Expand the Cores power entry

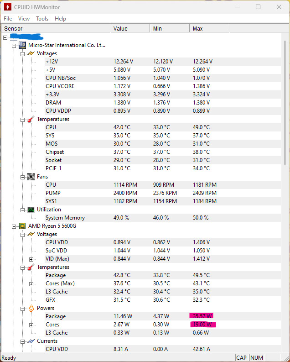[31, 325]
